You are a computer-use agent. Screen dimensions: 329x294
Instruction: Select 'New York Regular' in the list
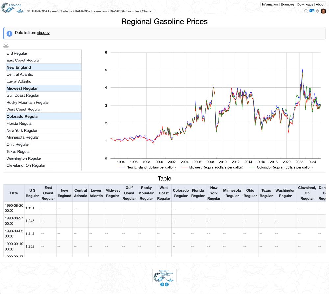click(x=44, y=131)
